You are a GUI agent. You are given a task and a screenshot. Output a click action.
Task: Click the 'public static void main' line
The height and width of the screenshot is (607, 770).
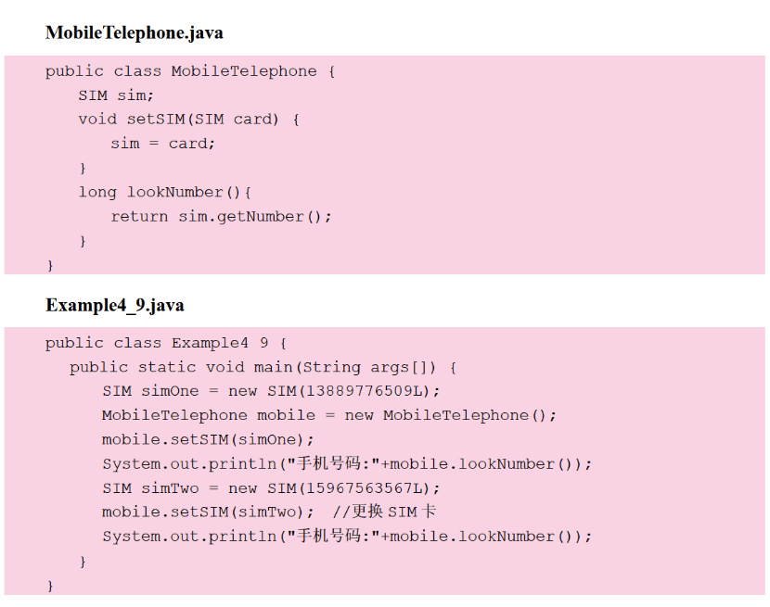point(263,367)
